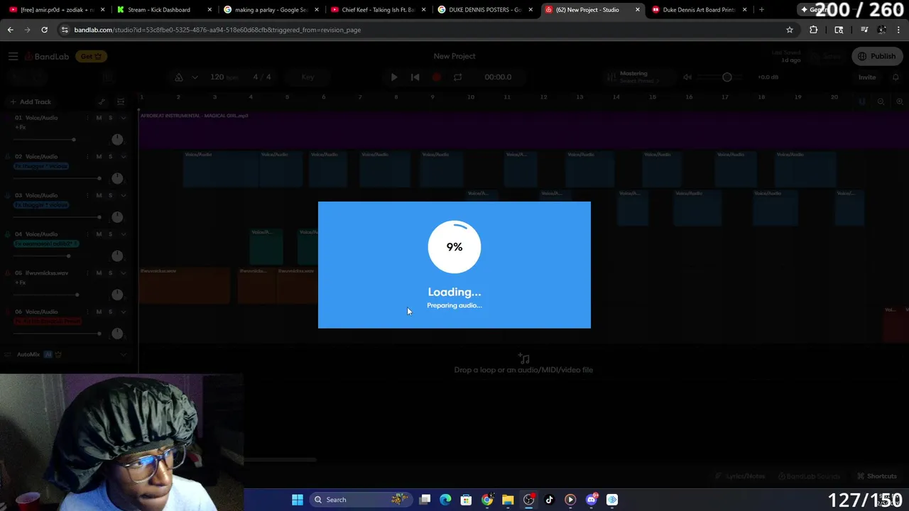This screenshot has height=511, width=909.
Task: Mute track 01 Voice/Audio
Action: pyautogui.click(x=99, y=118)
